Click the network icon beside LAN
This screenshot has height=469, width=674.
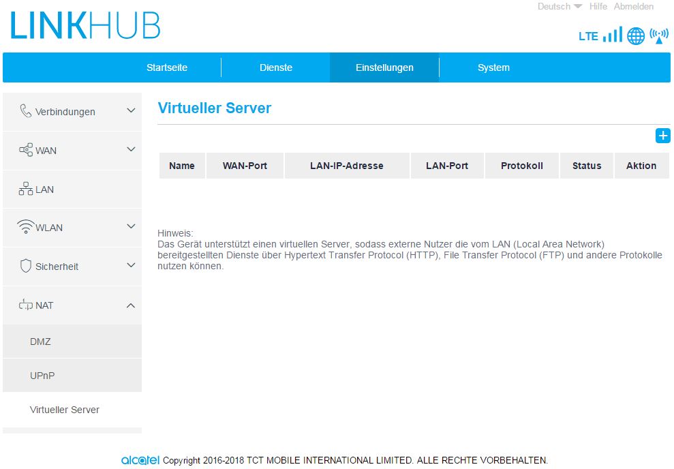click(x=26, y=189)
